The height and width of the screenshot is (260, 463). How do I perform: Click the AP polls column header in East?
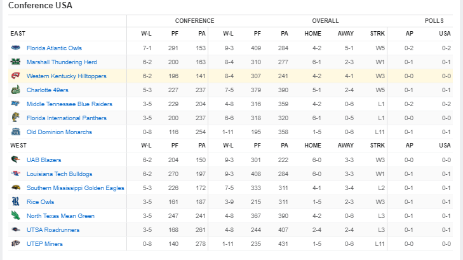[x=409, y=34]
